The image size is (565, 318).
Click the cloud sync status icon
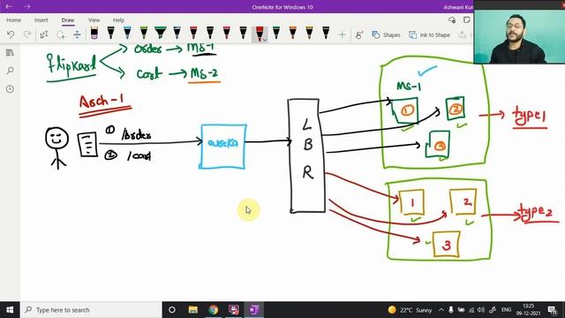(452, 19)
